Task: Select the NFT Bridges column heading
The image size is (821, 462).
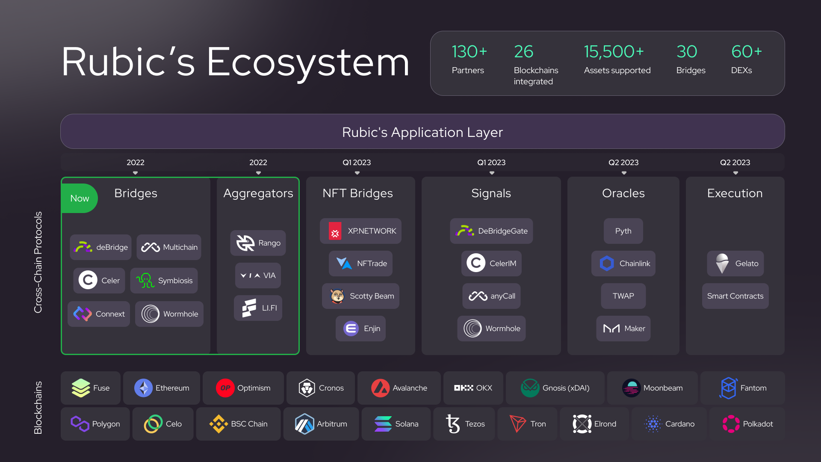Action: point(357,193)
